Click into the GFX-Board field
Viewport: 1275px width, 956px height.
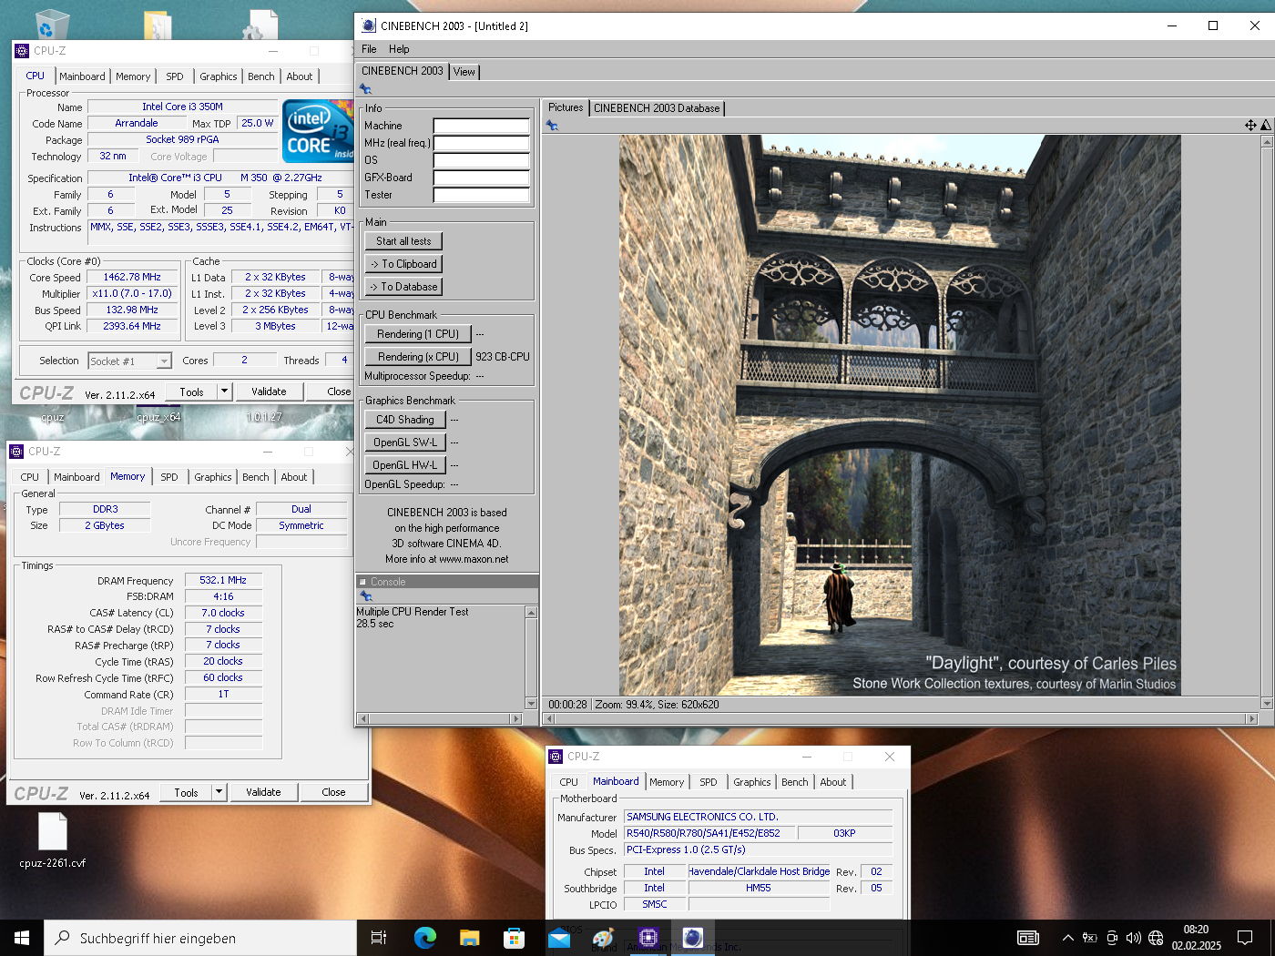[482, 178]
